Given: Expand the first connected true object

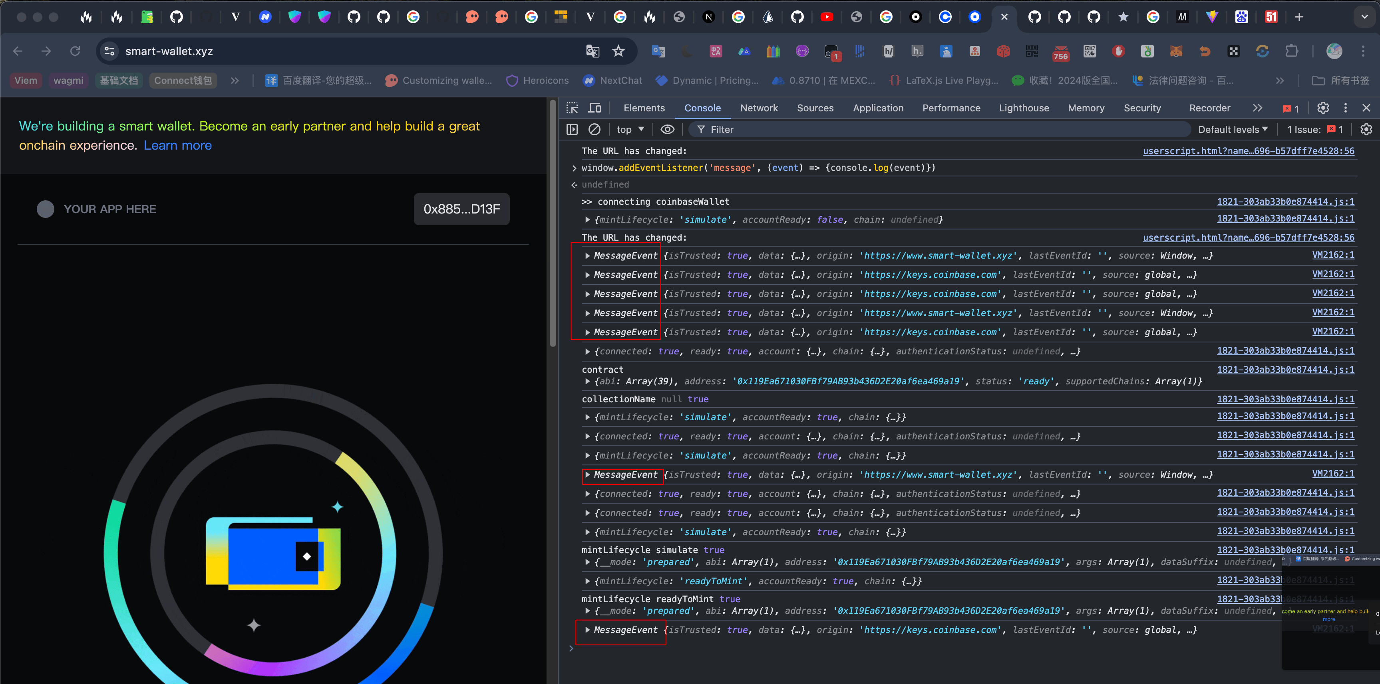Looking at the screenshot, I should click(x=588, y=352).
